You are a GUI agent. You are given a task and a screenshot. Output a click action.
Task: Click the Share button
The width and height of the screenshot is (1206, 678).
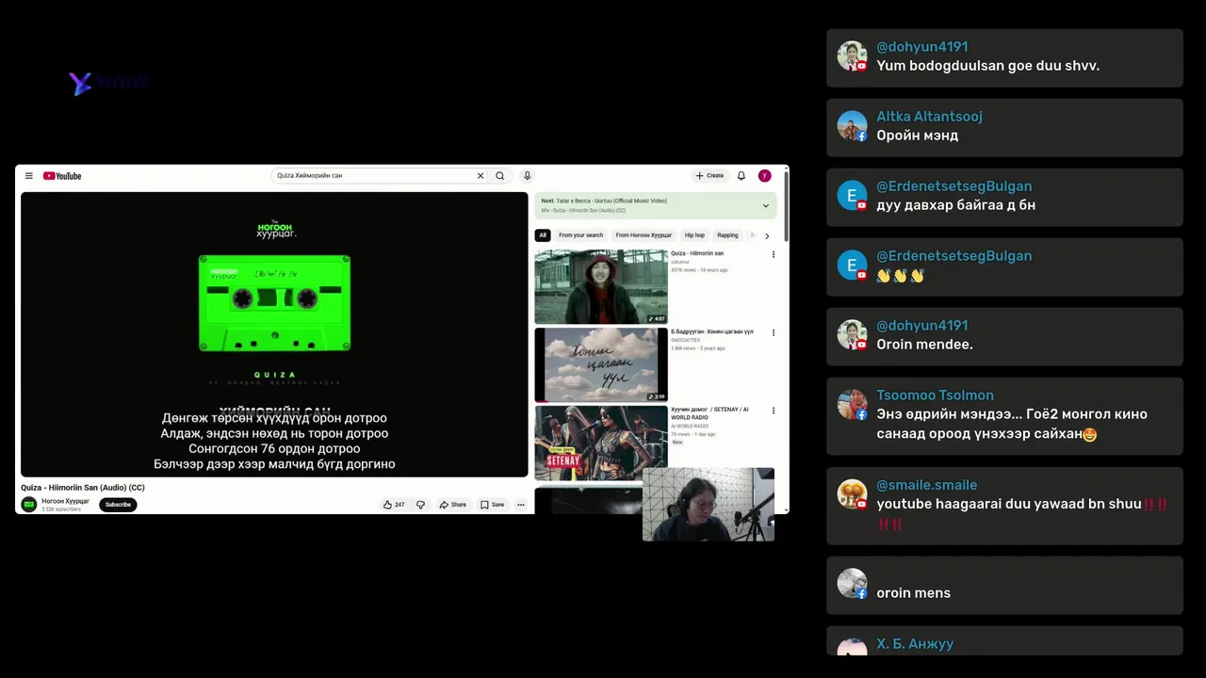pos(453,505)
